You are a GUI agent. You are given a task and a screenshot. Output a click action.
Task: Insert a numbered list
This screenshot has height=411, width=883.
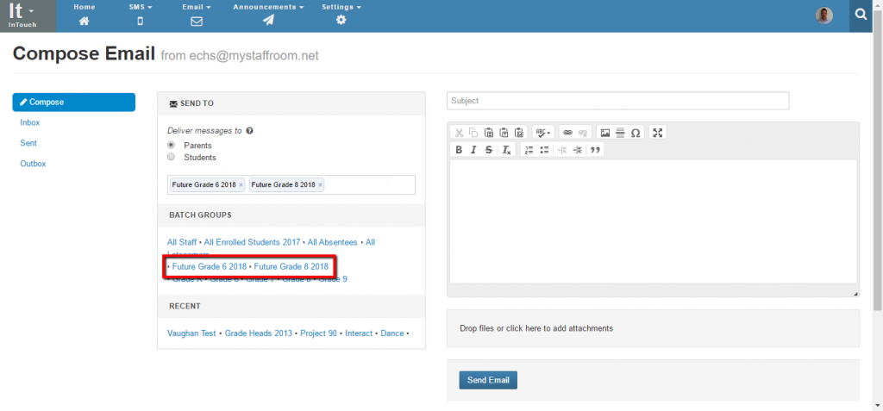[x=529, y=150]
